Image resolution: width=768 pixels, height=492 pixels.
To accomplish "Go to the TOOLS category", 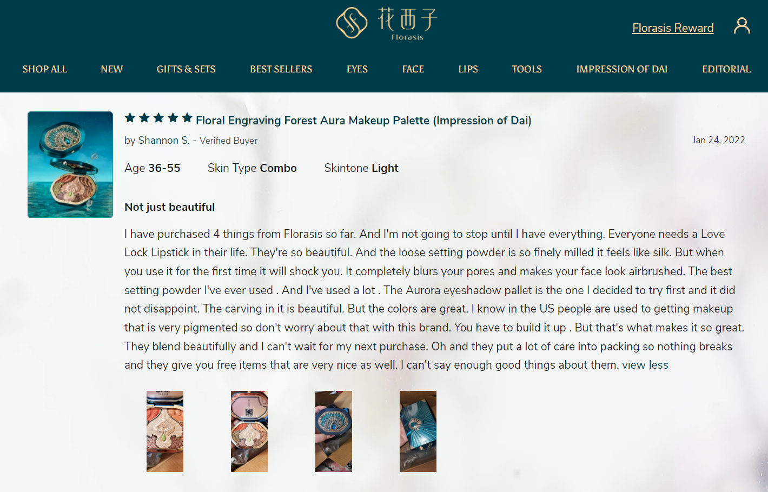I will [527, 69].
